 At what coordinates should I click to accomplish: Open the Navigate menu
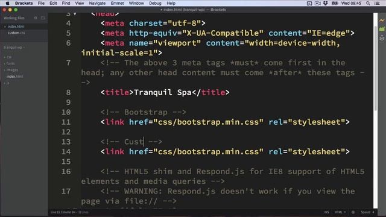coord(97,3)
